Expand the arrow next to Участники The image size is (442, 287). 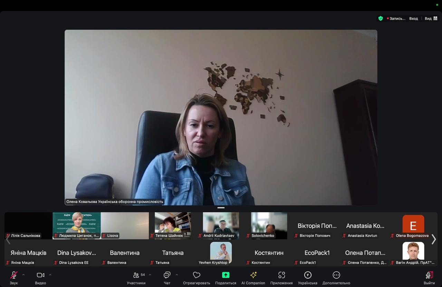click(x=150, y=275)
